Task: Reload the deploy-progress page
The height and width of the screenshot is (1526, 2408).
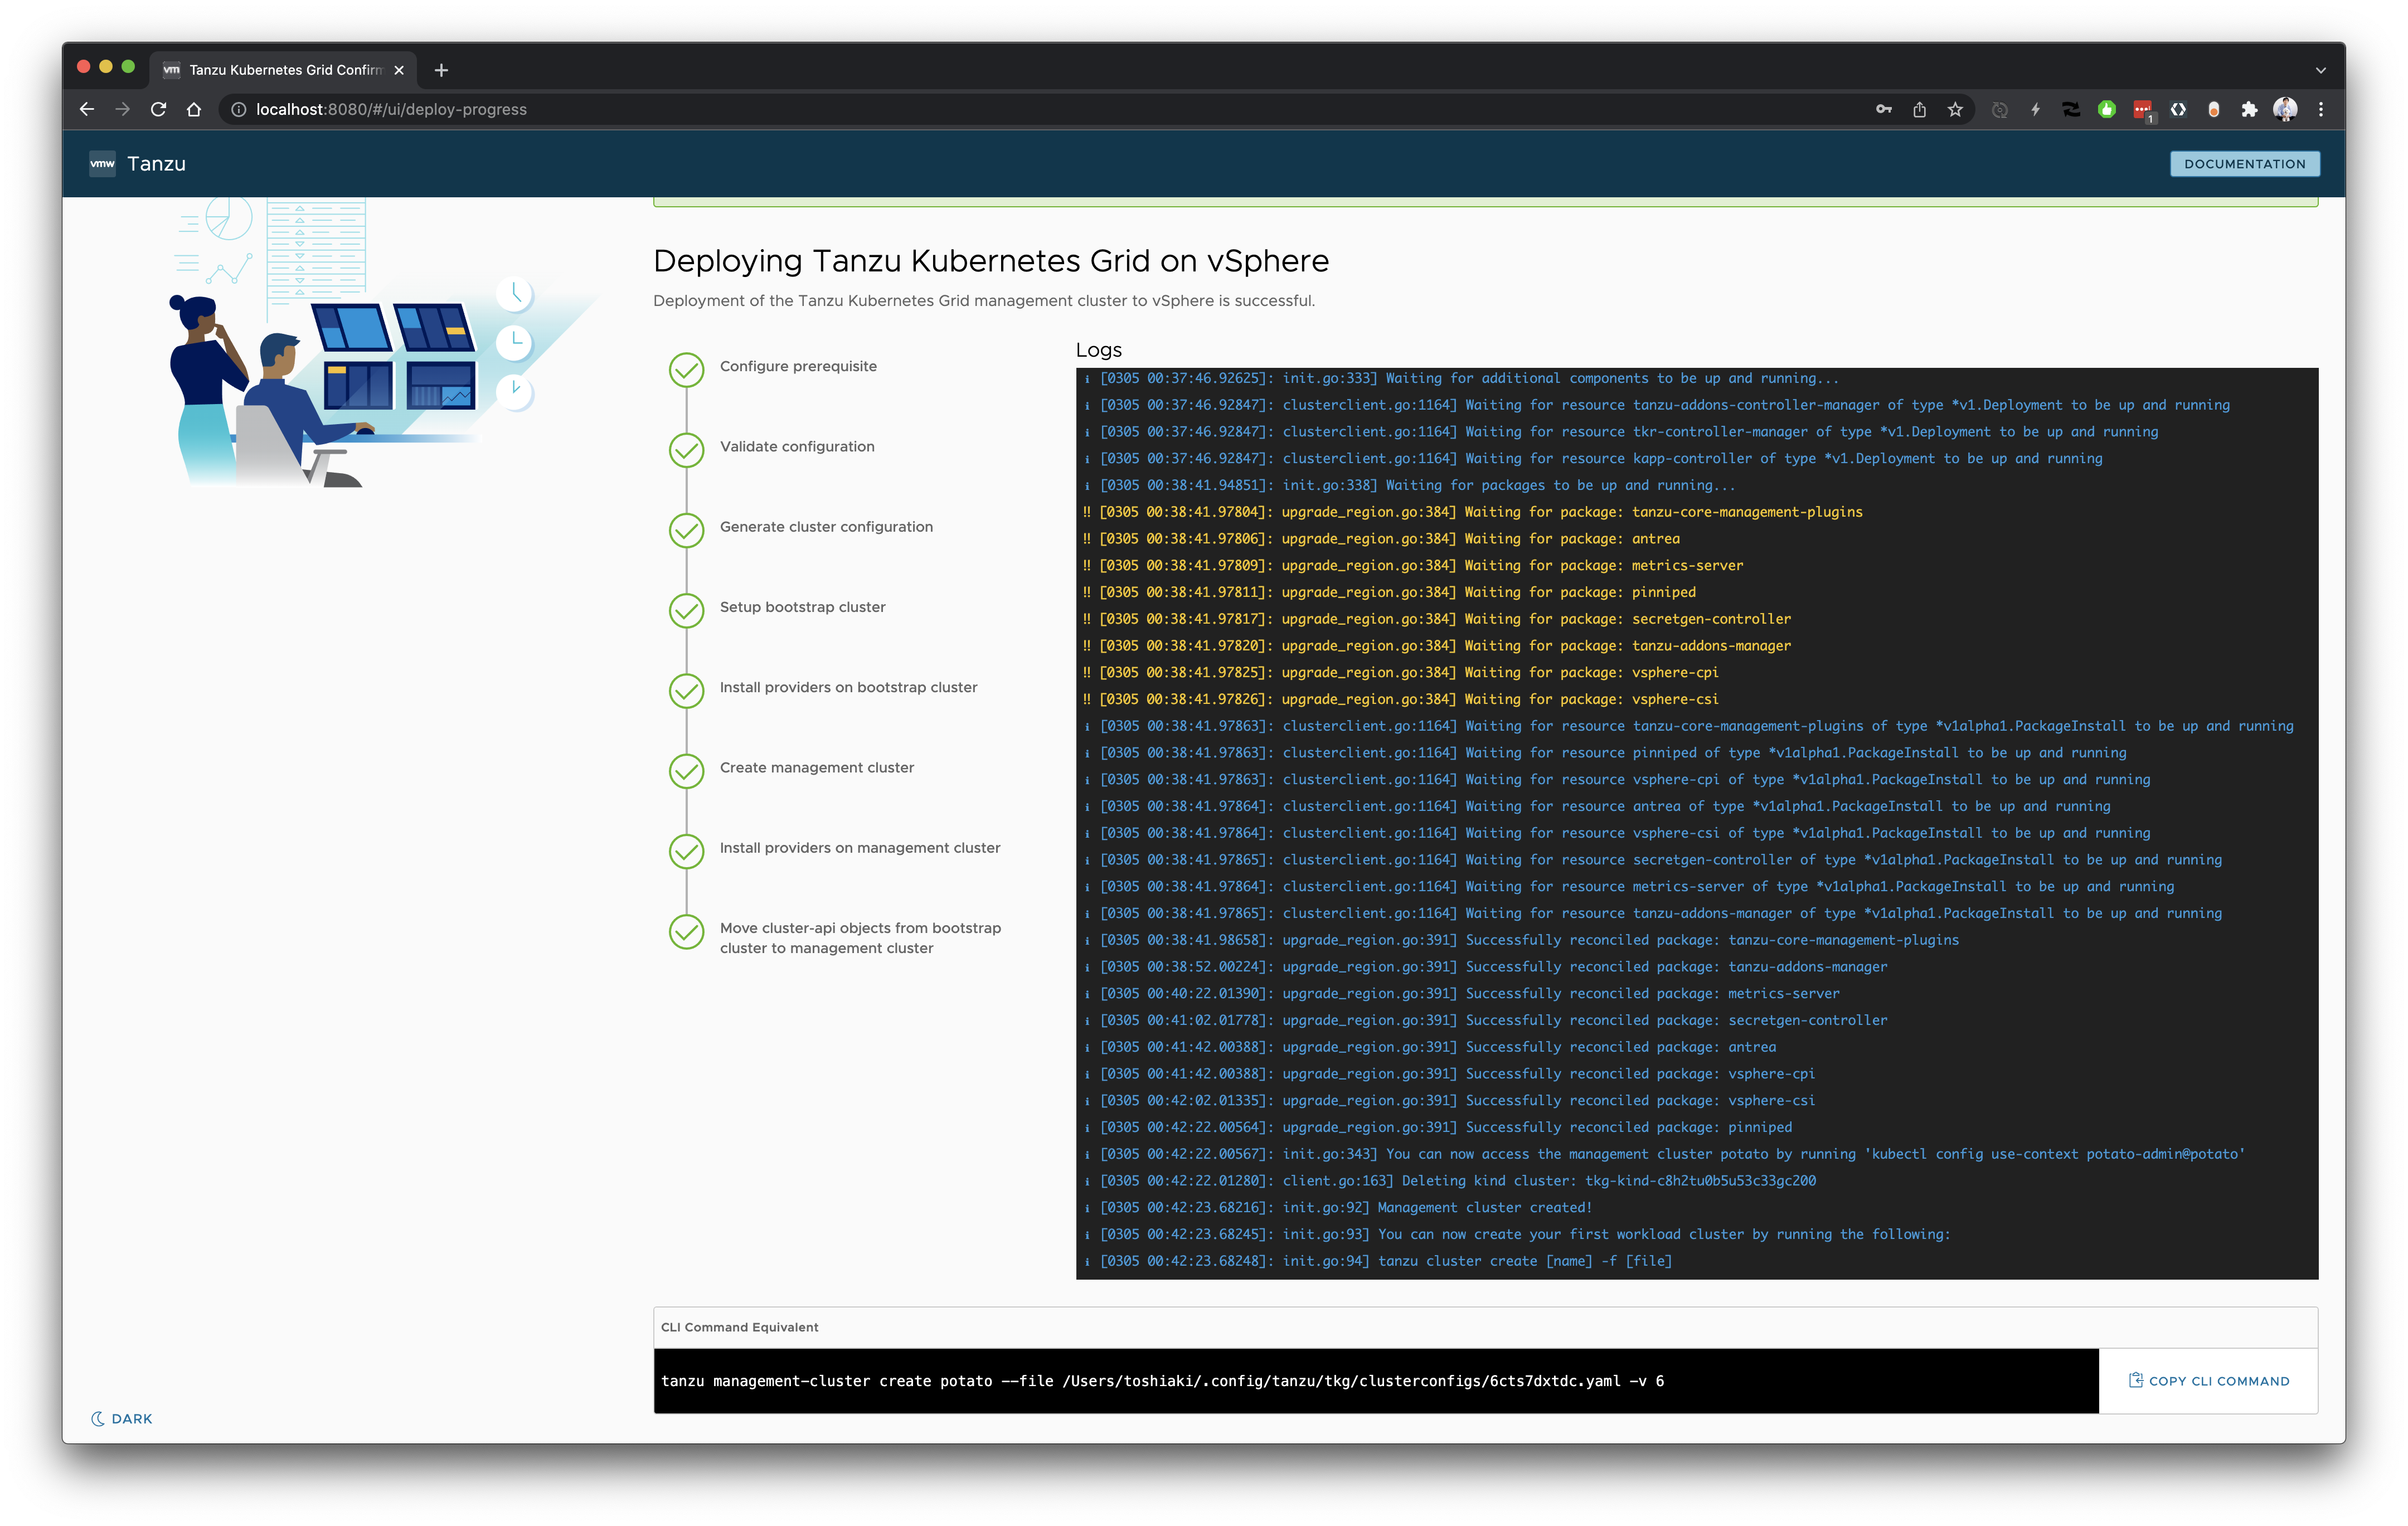Action: coord(158,110)
